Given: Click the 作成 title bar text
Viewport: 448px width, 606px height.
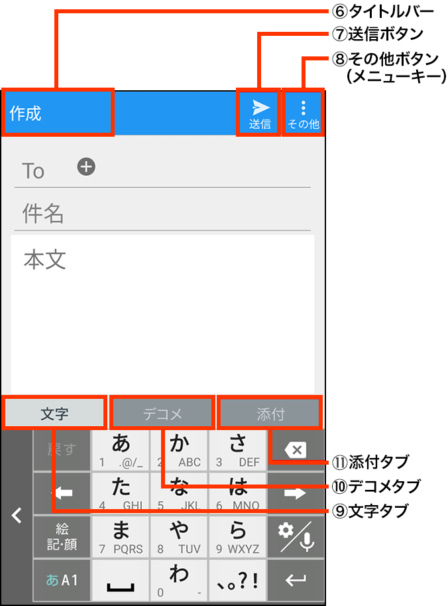Looking at the screenshot, I should (x=25, y=114).
